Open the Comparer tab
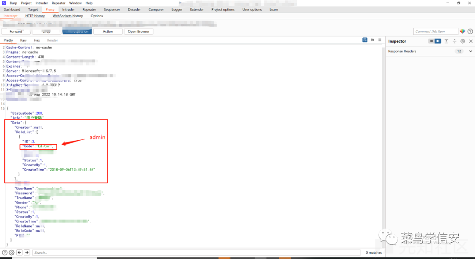 pyautogui.click(x=156, y=9)
